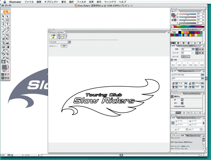This screenshot has height=160, width=211.
Task: Swap the fill and stroke colors
Action: click(x=8, y=66)
